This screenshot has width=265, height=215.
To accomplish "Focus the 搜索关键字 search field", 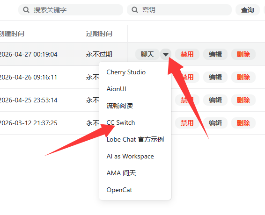I will pyautogui.click(x=71, y=10).
